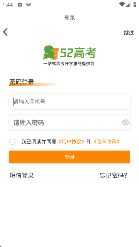Tap the Wi-Fi status icon
This screenshot has height=247, width=139.
point(122,5)
